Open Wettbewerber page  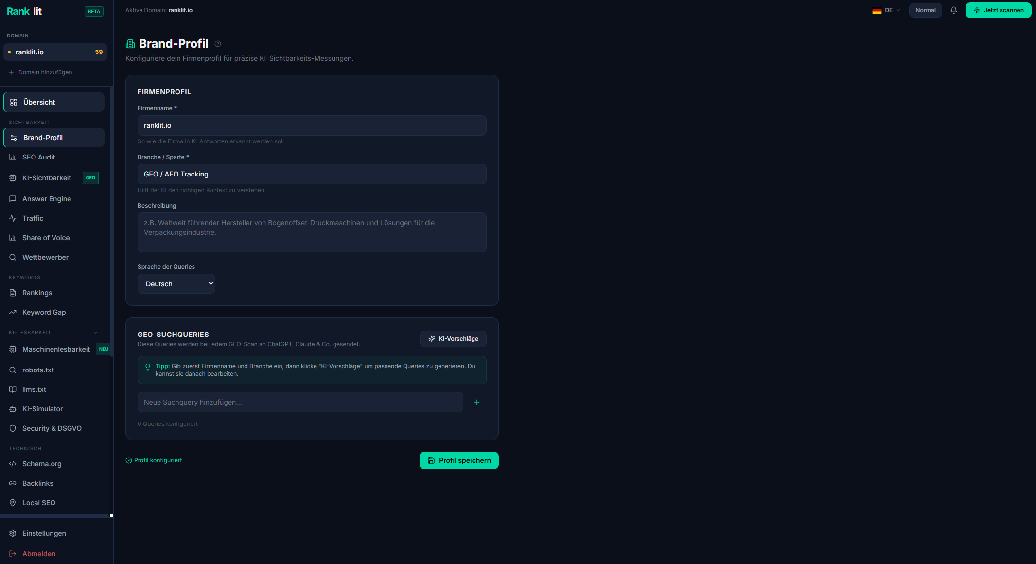[53, 257]
